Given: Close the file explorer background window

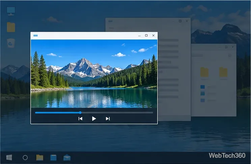Looking at the screenshot, I should coord(232,47).
